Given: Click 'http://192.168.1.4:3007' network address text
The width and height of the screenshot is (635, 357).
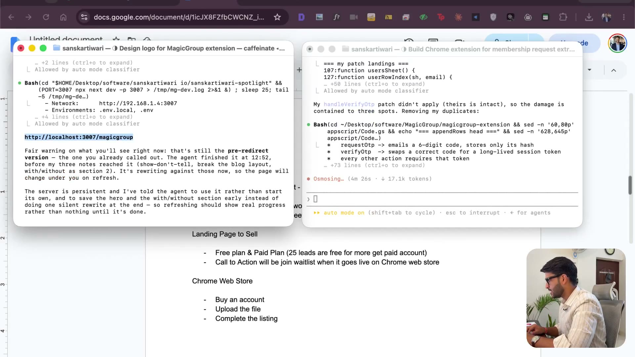Looking at the screenshot, I should [x=138, y=103].
